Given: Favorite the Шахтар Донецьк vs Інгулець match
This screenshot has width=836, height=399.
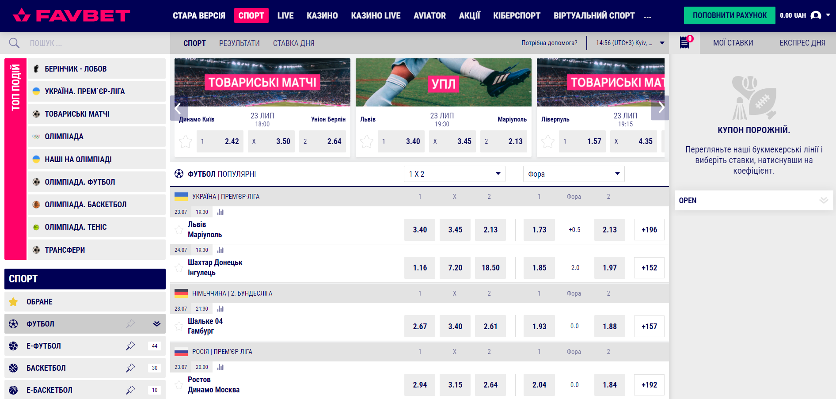Looking at the screenshot, I should 179,268.
